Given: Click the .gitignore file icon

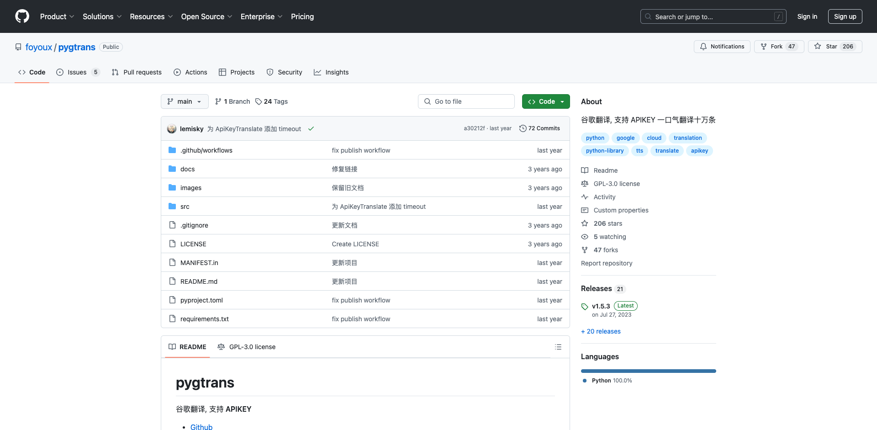Looking at the screenshot, I should point(172,225).
